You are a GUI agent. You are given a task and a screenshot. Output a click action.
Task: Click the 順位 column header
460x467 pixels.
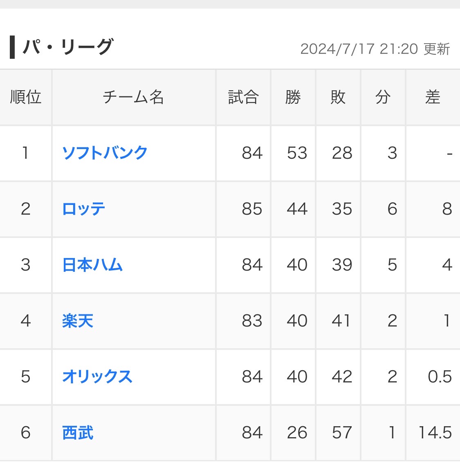[x=26, y=97]
